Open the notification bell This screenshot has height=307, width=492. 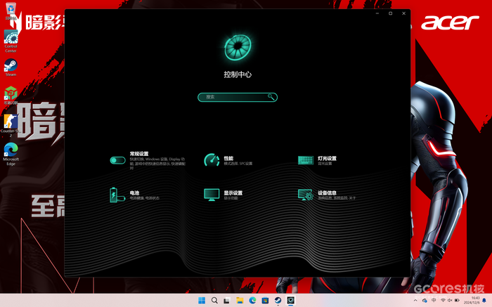click(x=484, y=301)
